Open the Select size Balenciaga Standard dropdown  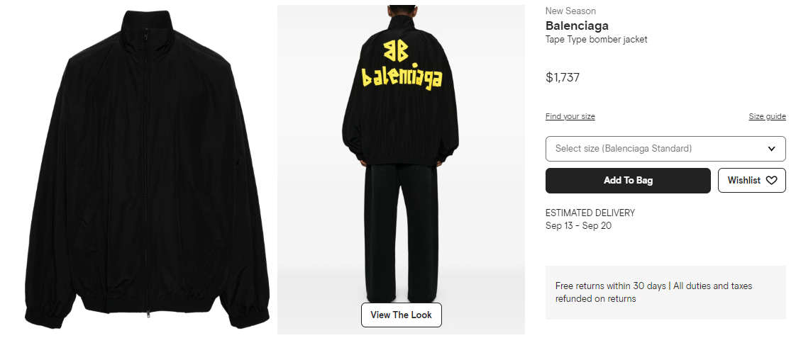coord(665,149)
